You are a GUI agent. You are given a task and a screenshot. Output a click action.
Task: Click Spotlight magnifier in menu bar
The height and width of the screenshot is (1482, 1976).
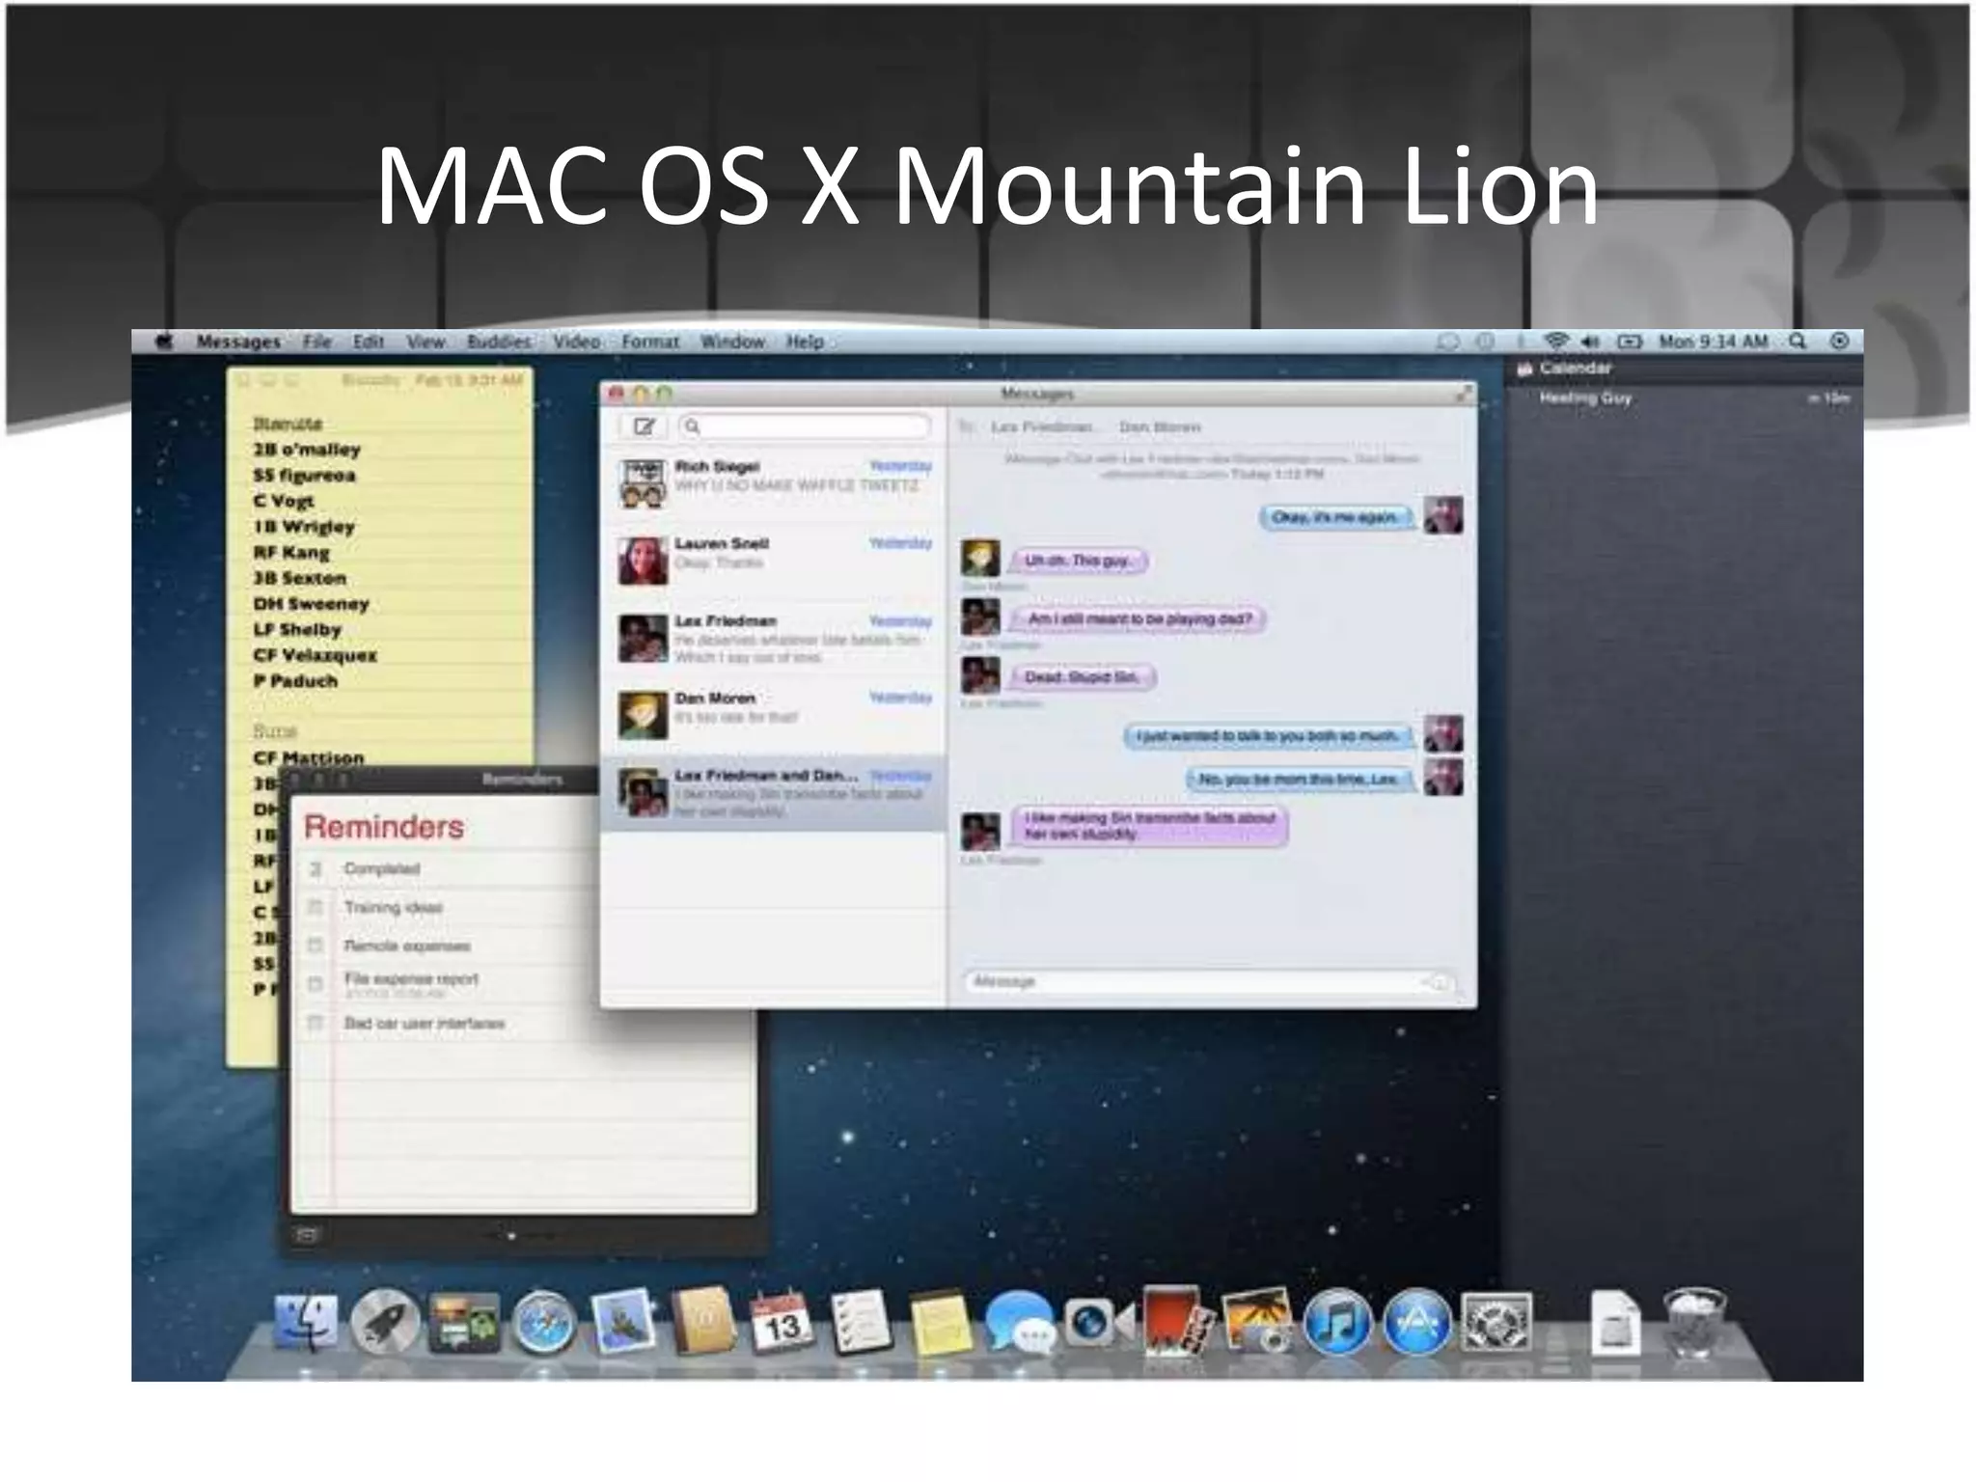(1797, 341)
